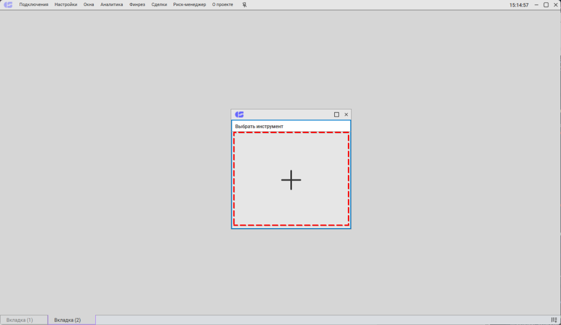Close the inner instrument widget window
Image resolution: width=561 pixels, height=325 pixels.
click(x=346, y=114)
